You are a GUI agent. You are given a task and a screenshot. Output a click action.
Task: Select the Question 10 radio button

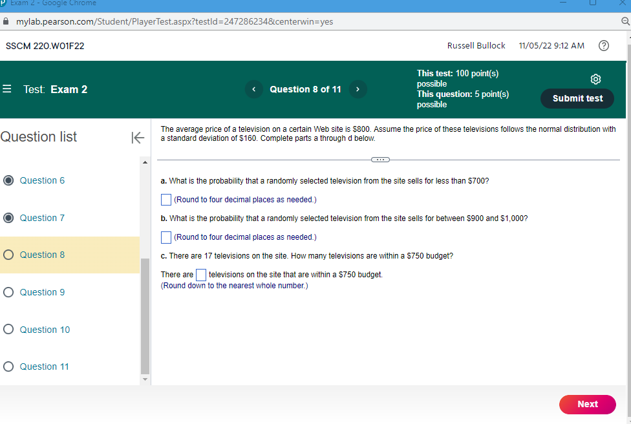pyautogui.click(x=8, y=330)
